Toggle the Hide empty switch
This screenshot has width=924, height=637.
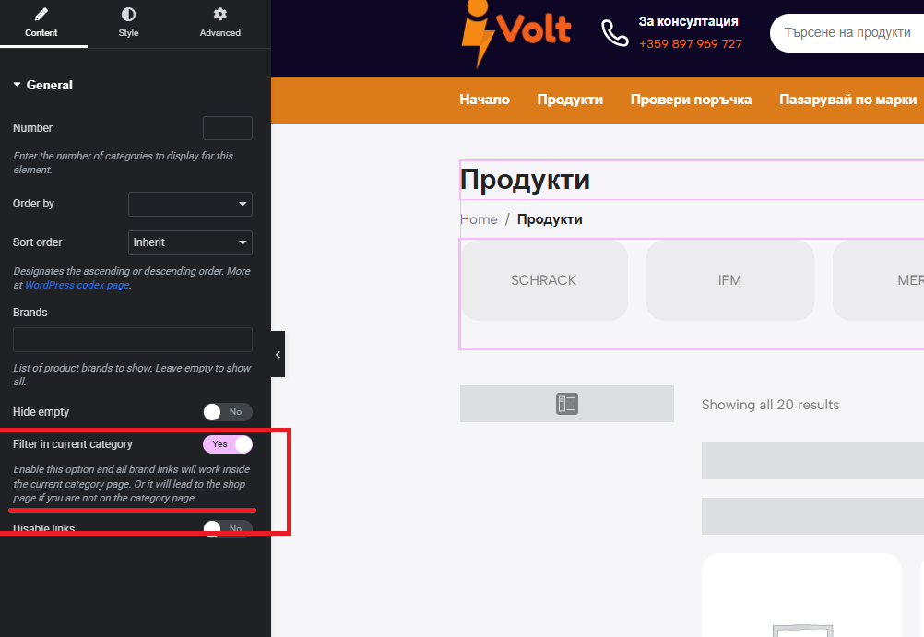228,412
